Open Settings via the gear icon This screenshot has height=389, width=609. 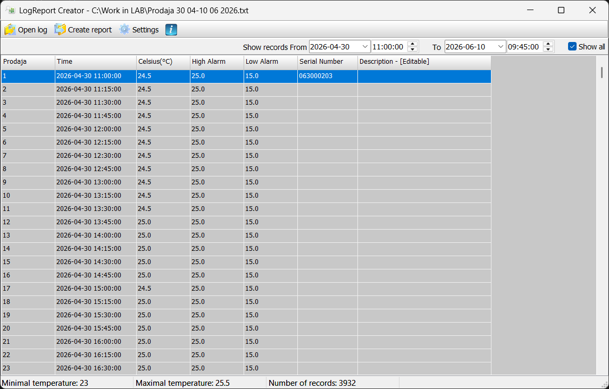[x=124, y=30]
